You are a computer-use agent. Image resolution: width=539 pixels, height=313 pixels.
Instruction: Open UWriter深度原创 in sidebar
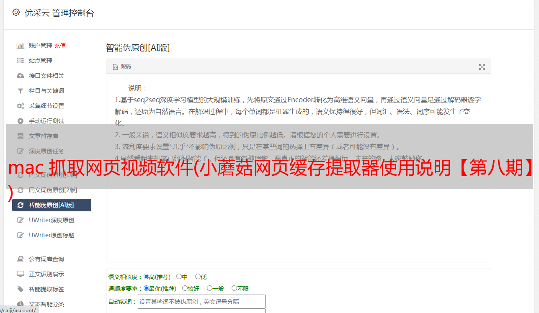click(52, 220)
